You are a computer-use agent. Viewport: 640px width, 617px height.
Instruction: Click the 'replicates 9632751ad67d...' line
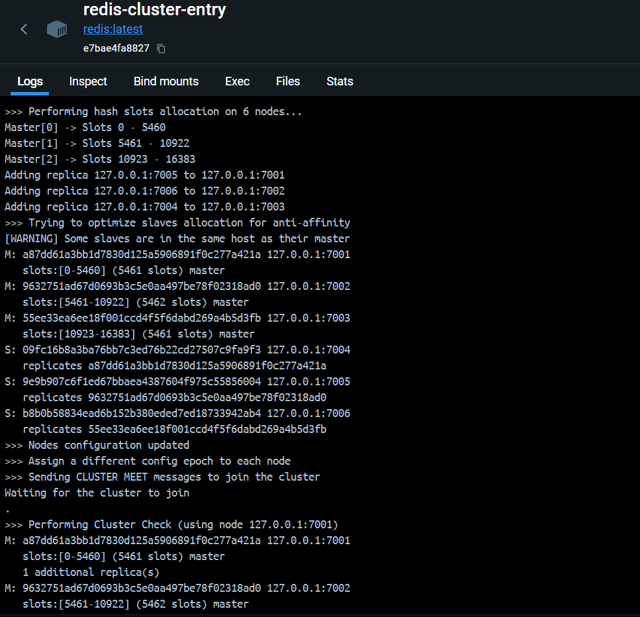[174, 398]
